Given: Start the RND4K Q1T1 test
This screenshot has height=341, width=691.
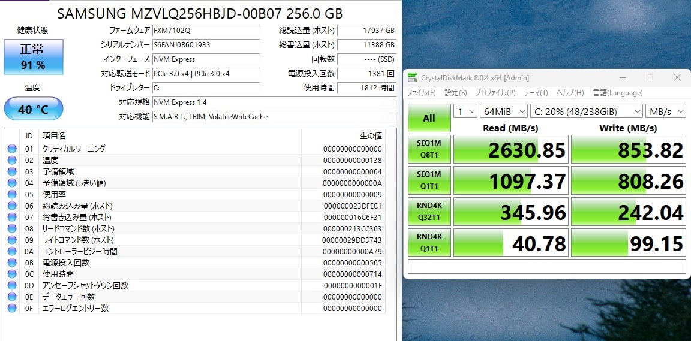Looking at the screenshot, I should [x=429, y=242].
